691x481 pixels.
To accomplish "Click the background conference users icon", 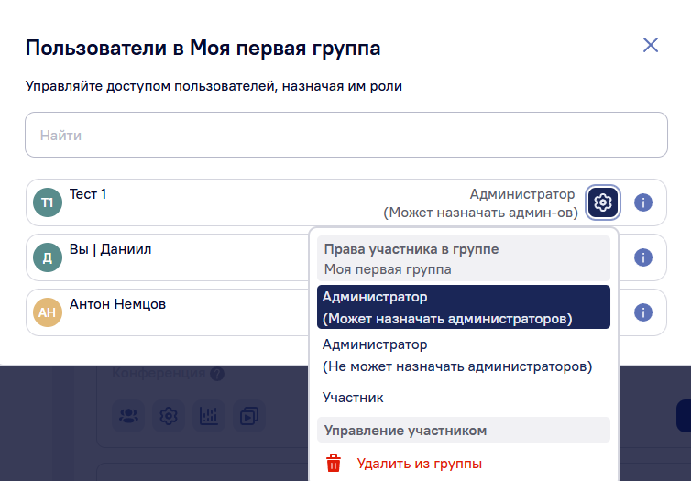I will 128,416.
